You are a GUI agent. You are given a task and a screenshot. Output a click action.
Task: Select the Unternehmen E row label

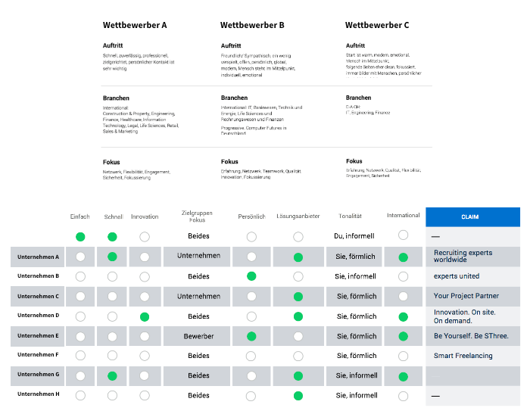[38, 335]
